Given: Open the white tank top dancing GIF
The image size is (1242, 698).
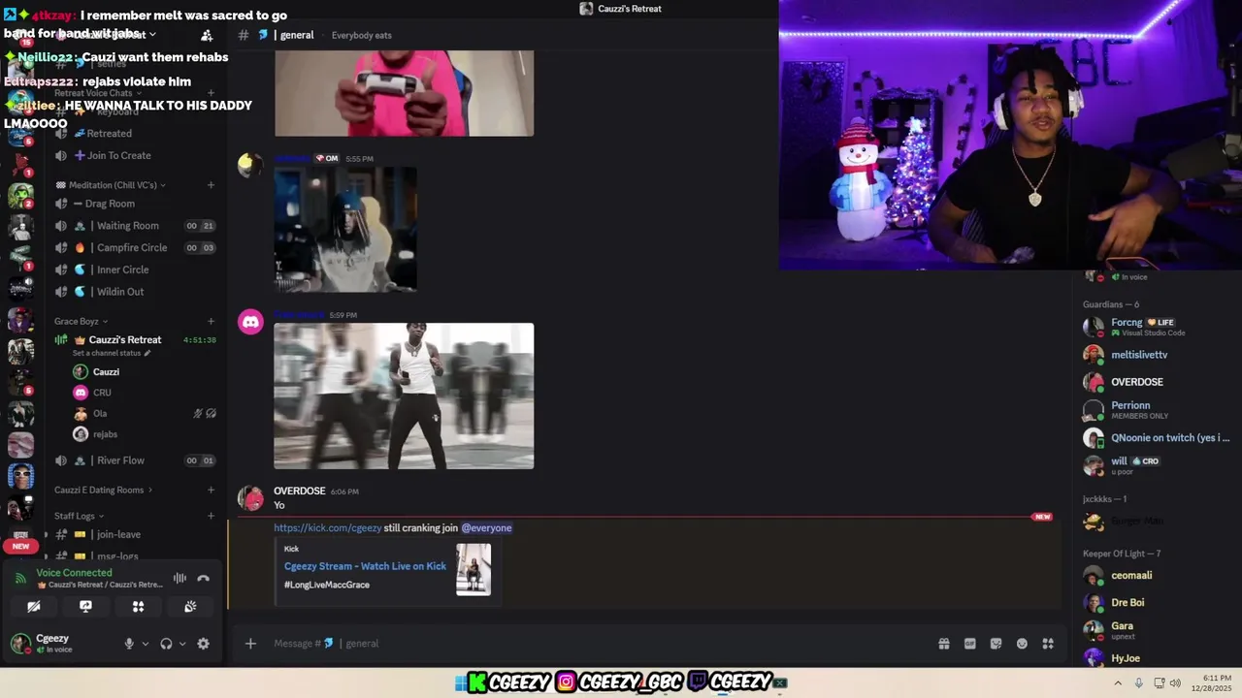Looking at the screenshot, I should 404,396.
